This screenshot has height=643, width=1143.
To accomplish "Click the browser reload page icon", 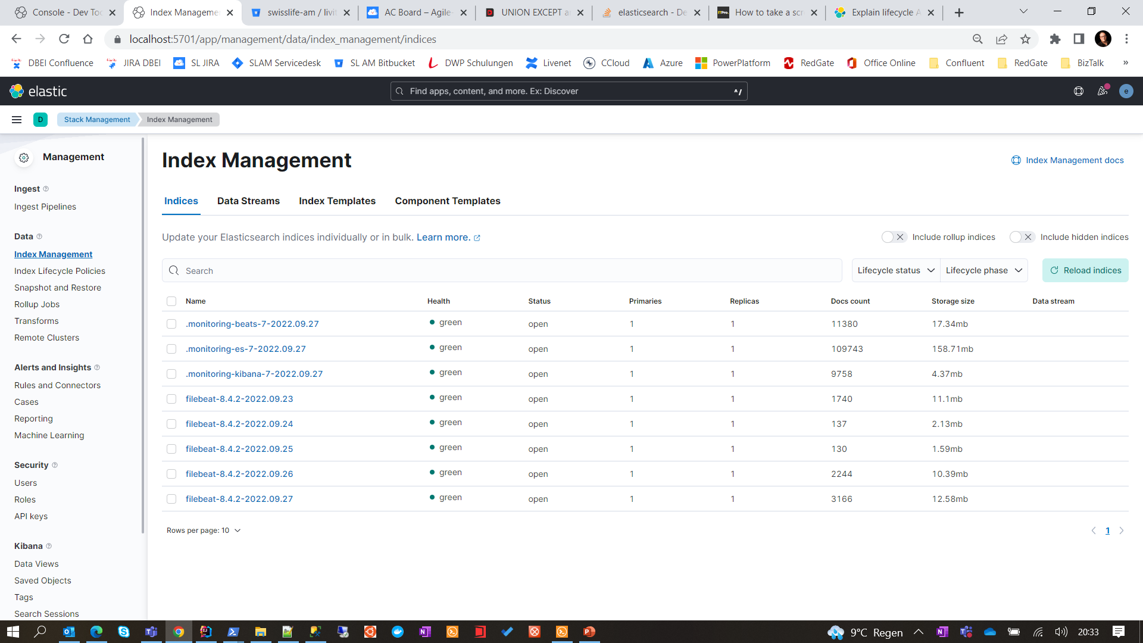I will pos(64,39).
